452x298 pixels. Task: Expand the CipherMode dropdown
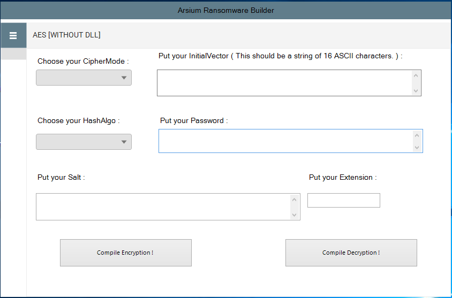point(84,78)
